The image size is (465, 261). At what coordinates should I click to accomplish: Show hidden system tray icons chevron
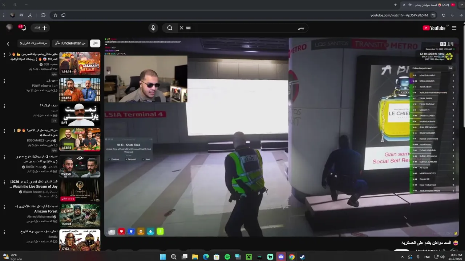(402, 257)
